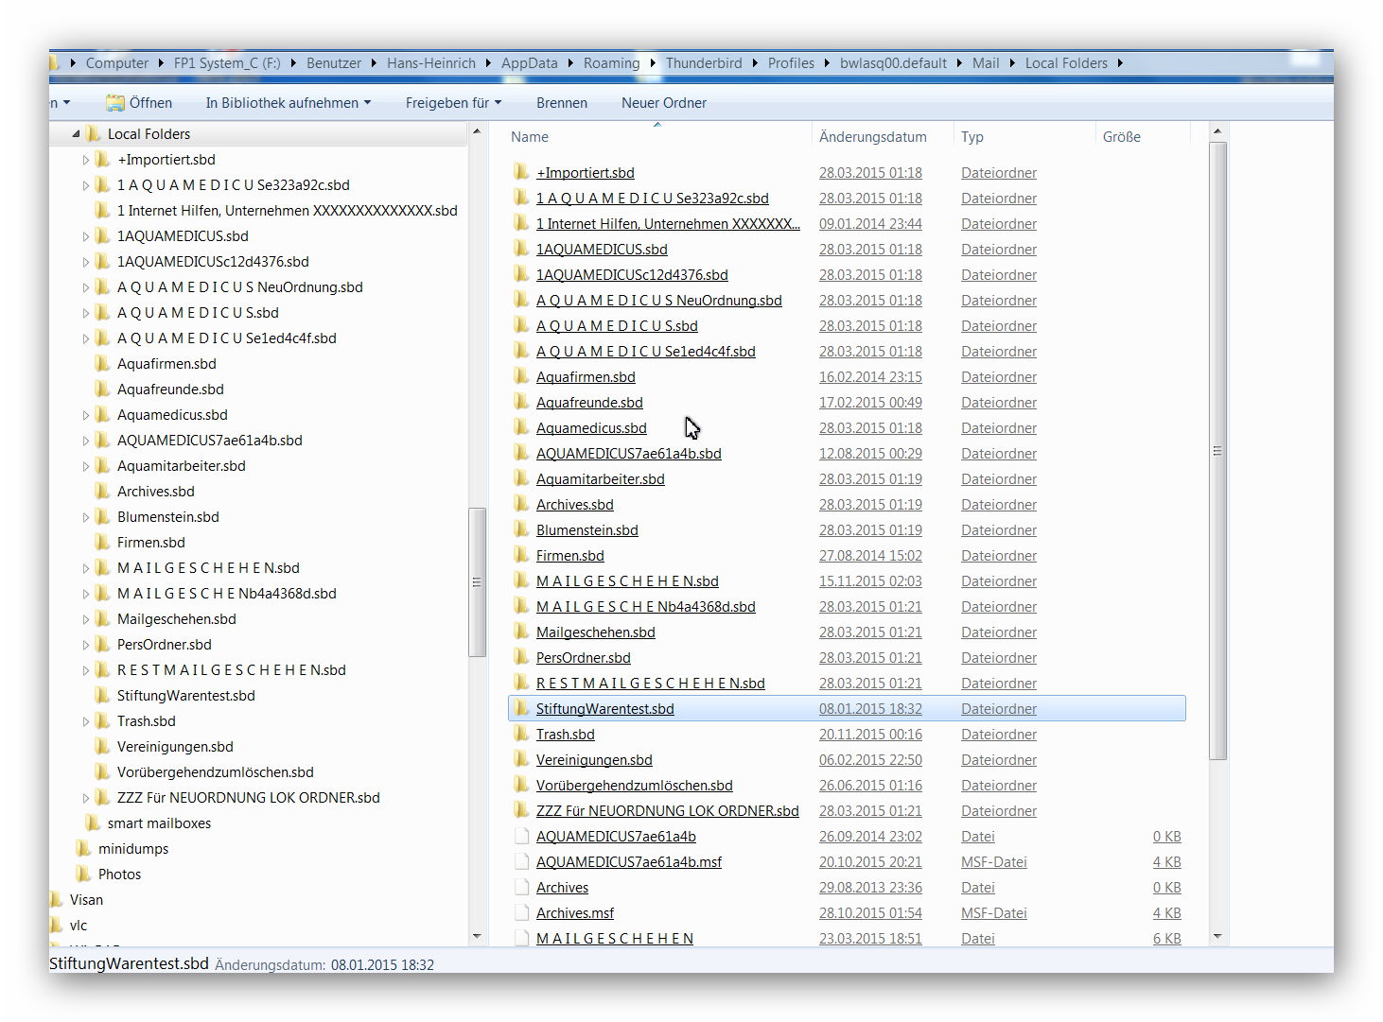The image size is (1383, 1022).
Task: Click folder icon of PersOrdner.sbd in file list
Action: pyautogui.click(x=521, y=657)
